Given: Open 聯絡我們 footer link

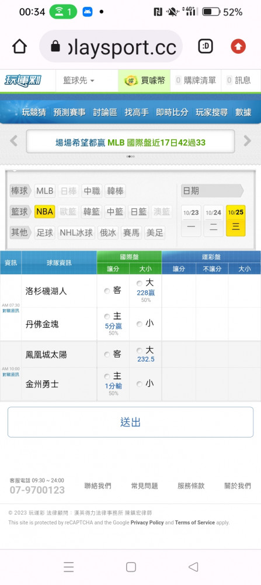Looking at the screenshot, I should [x=98, y=486].
